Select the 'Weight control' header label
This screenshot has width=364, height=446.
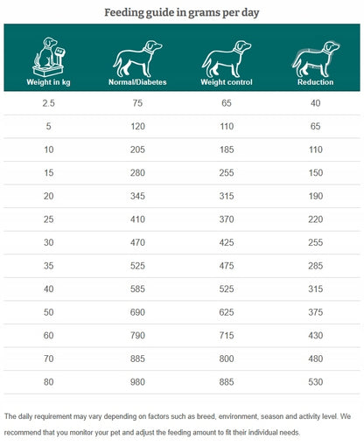(227, 82)
